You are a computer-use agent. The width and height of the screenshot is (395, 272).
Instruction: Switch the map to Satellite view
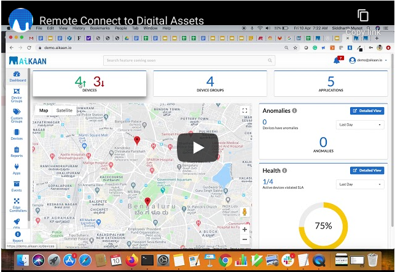pyautogui.click(x=65, y=110)
